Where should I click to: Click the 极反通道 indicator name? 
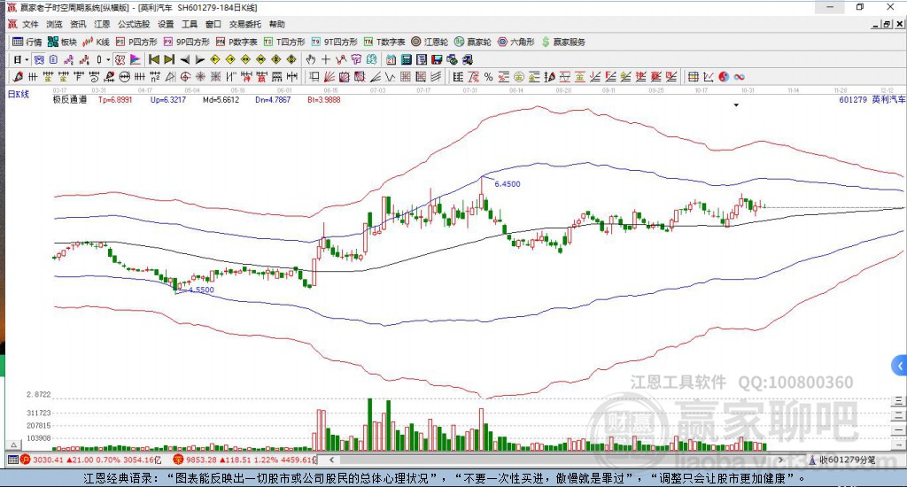pos(70,99)
